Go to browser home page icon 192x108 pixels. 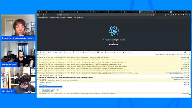click(46, 15)
